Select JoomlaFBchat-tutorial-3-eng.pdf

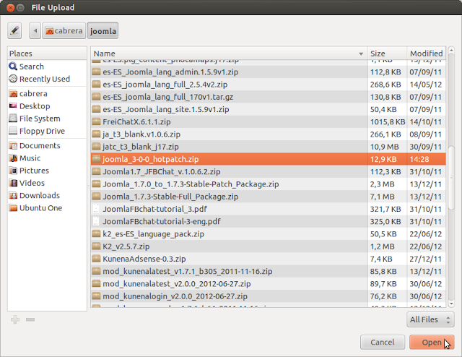point(268,221)
